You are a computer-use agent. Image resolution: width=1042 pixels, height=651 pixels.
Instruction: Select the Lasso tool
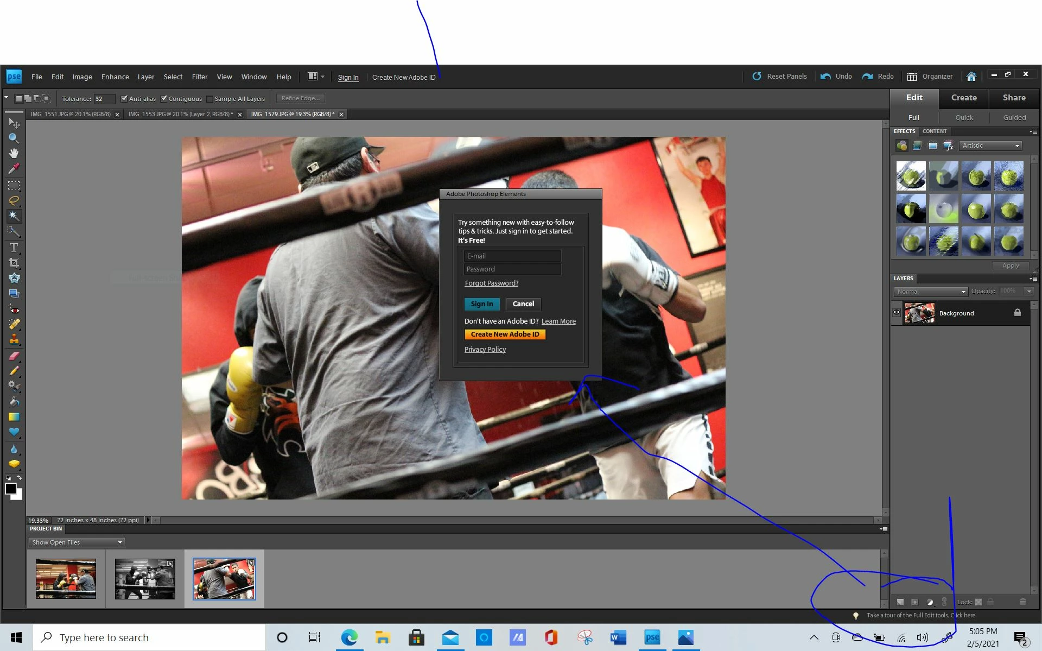click(14, 200)
